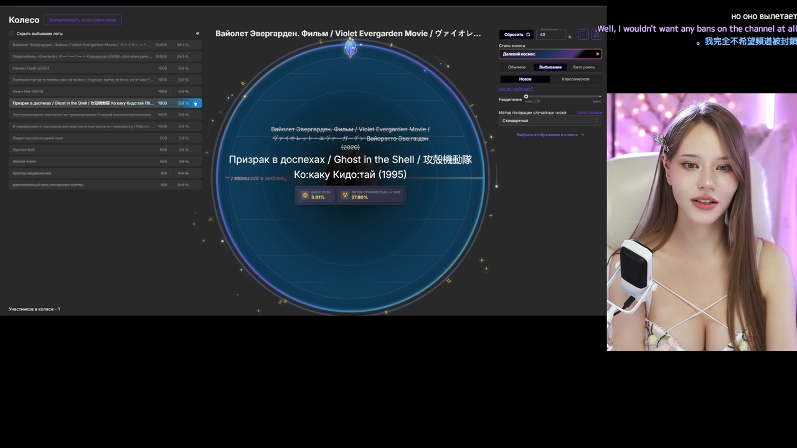Open the Стиль колеса dropdown Далекий космос
This screenshot has width=797, height=448.
(x=550, y=54)
